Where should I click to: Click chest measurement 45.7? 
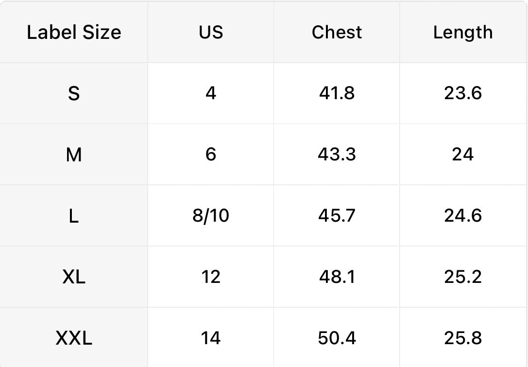tap(337, 216)
